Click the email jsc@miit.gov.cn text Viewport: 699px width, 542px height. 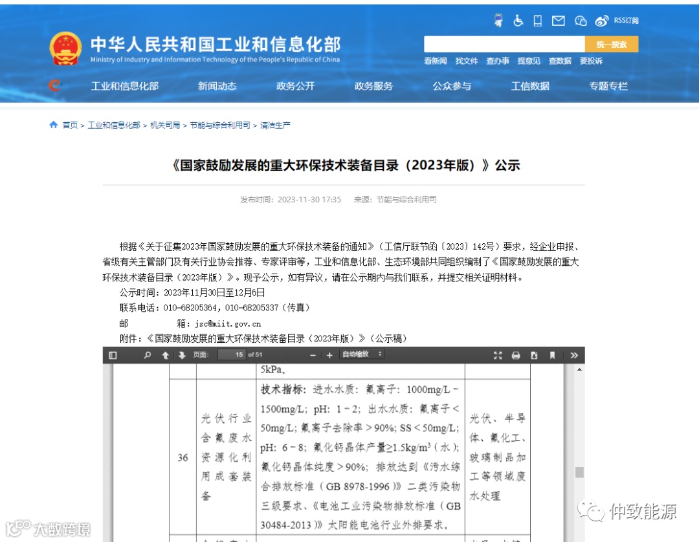228,324
